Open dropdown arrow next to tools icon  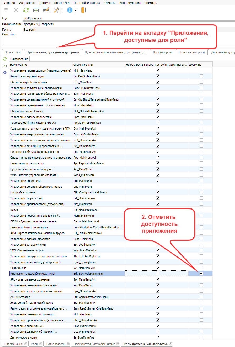(62, 11)
